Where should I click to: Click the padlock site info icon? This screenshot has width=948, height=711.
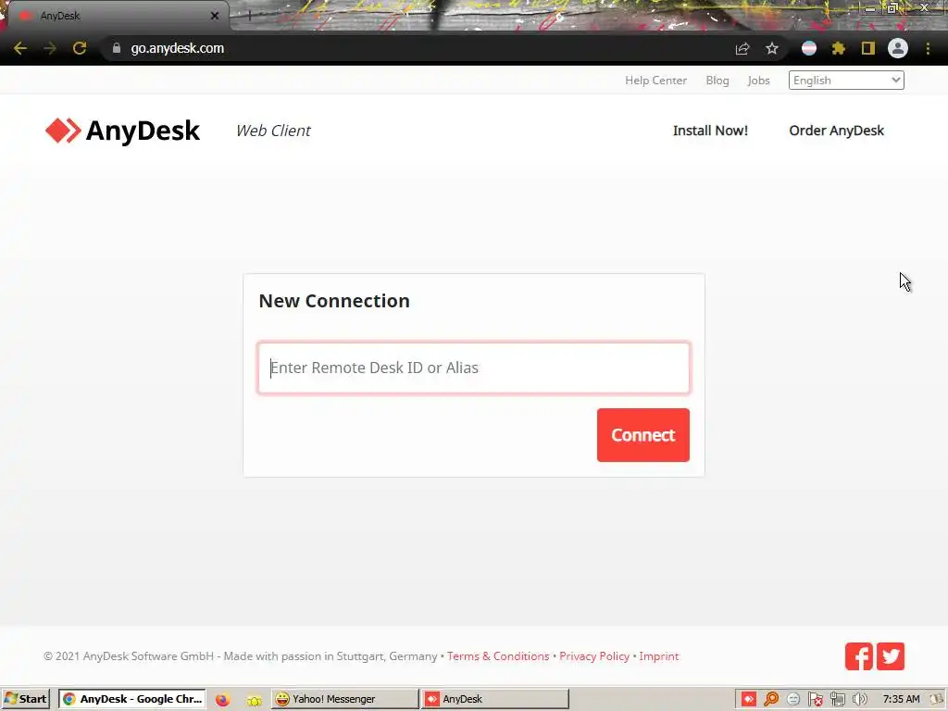coord(117,48)
